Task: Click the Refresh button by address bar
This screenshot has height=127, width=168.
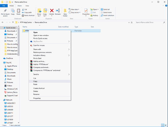Action: [132, 22]
